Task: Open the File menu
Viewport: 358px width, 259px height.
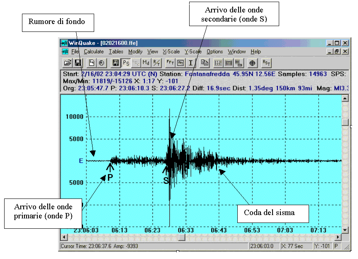Action: [75, 52]
